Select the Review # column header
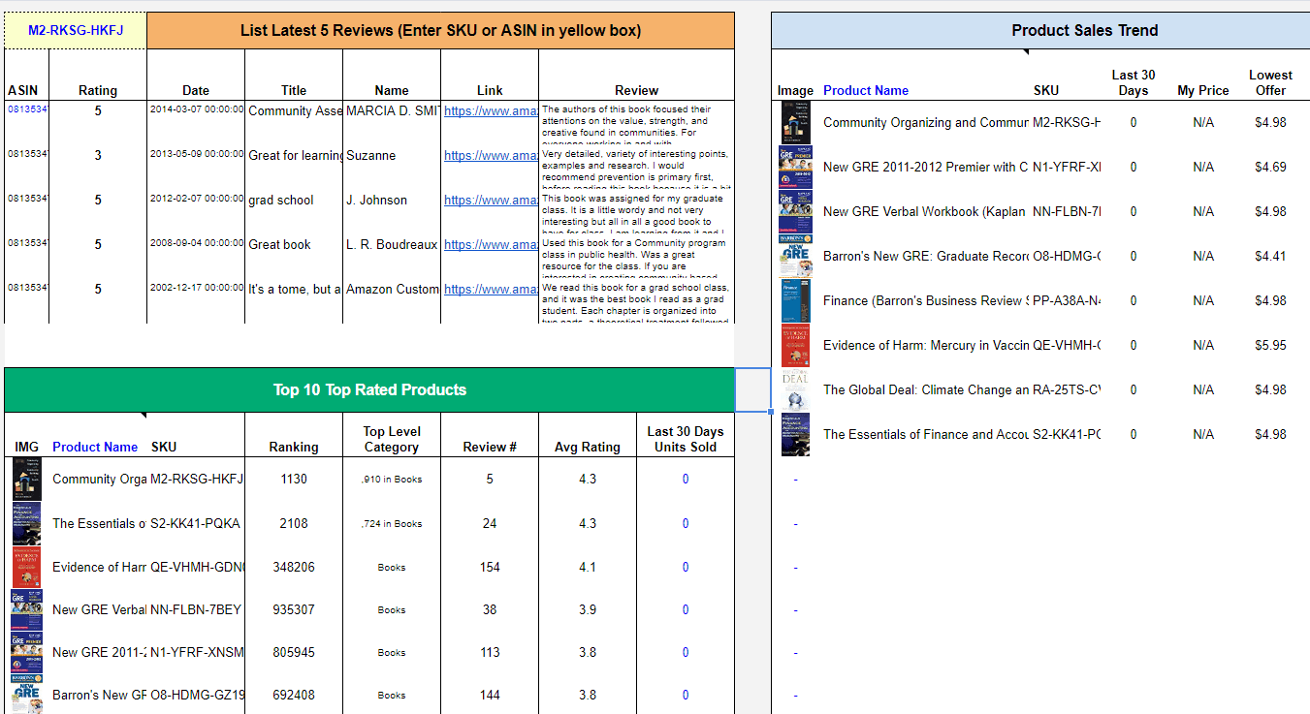This screenshot has width=1310, height=714. click(x=490, y=447)
